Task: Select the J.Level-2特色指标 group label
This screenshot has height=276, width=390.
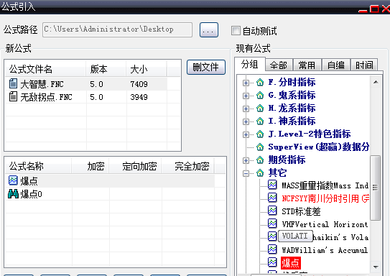Action: pos(310,134)
